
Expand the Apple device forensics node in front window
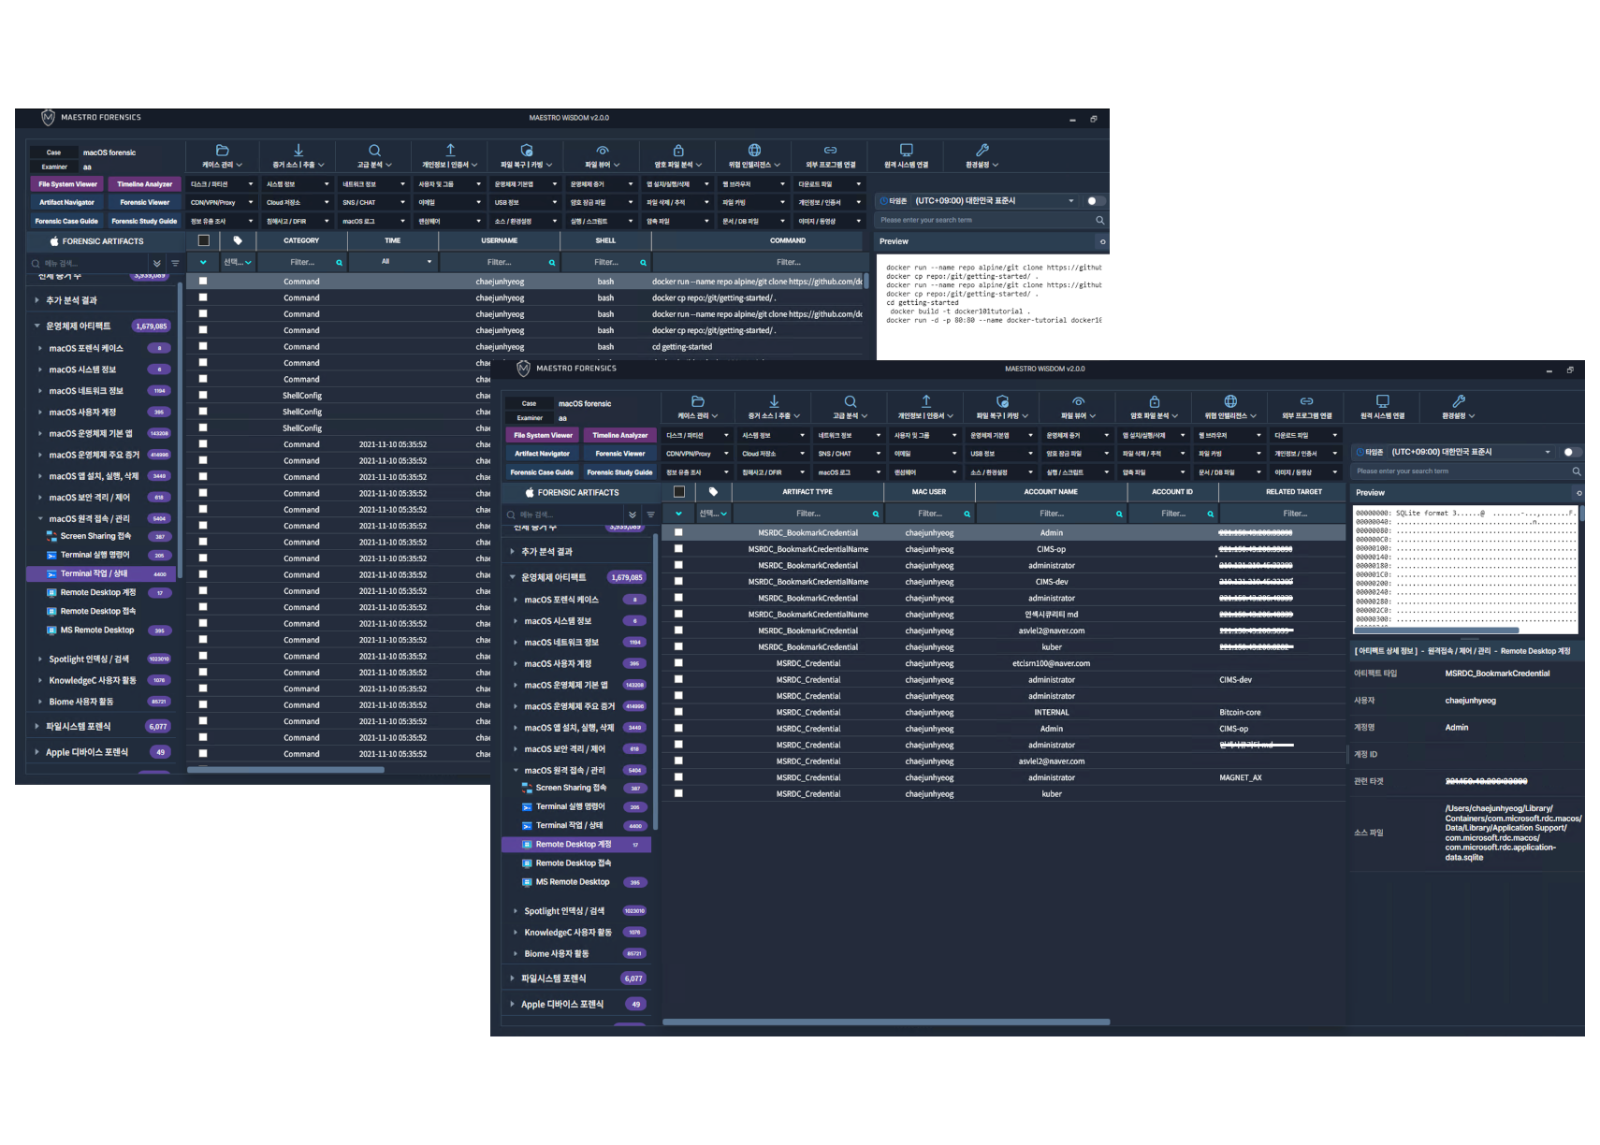coord(512,1004)
